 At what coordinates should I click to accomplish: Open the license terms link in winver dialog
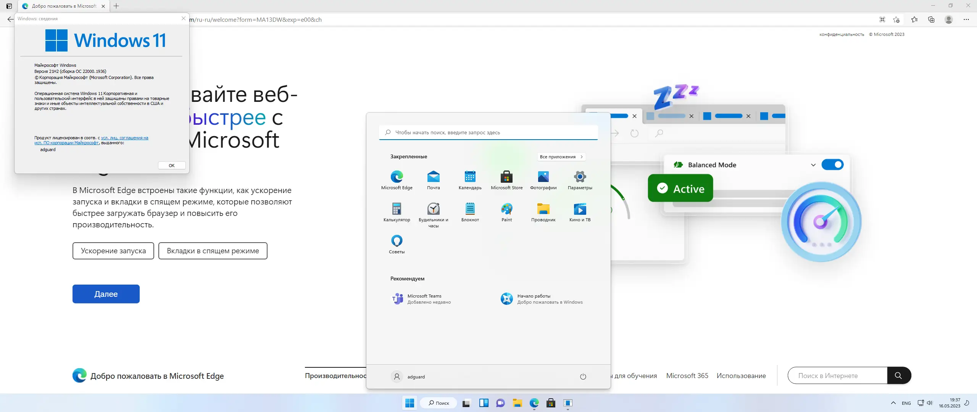tap(91, 140)
